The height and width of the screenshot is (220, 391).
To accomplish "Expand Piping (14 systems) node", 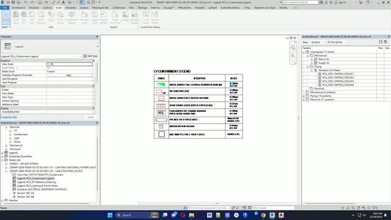I will (x=304, y=96).
